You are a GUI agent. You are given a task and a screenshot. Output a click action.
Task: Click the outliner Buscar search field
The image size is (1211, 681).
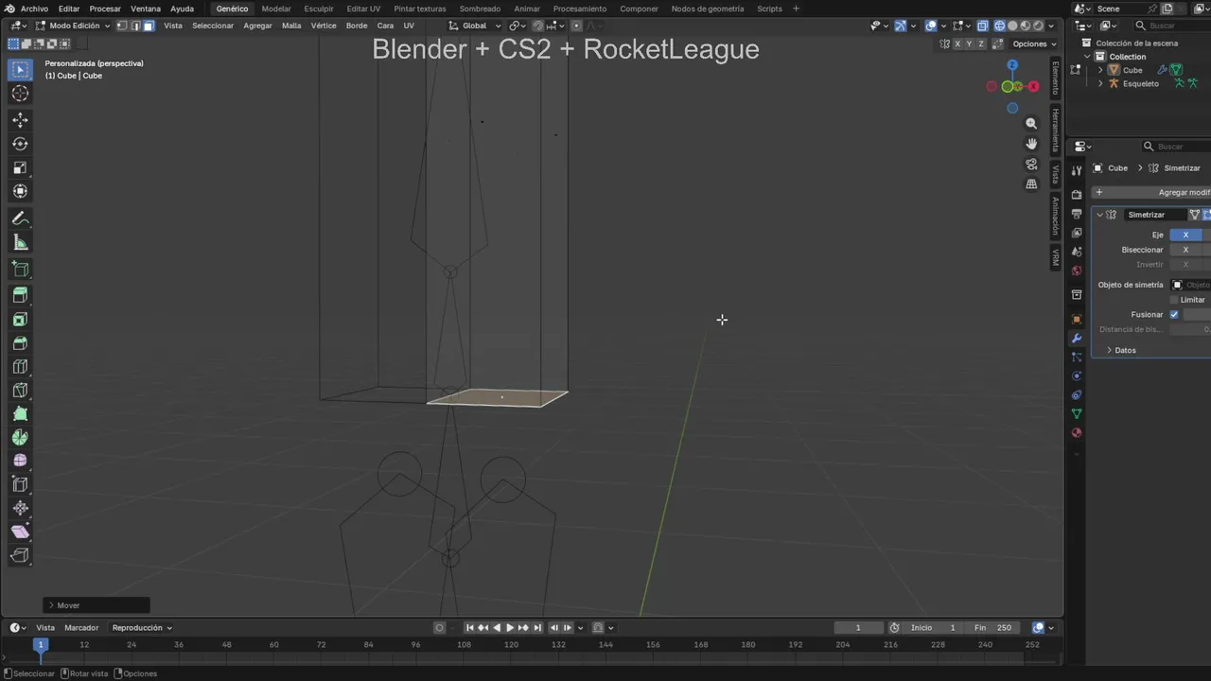(1171, 26)
